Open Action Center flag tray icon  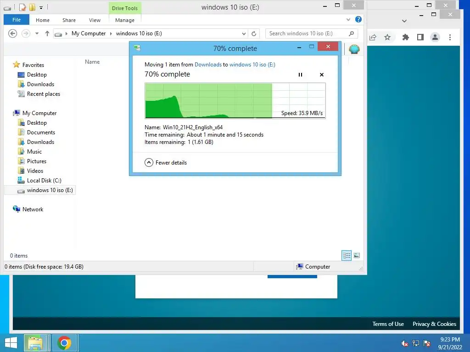(x=427, y=343)
